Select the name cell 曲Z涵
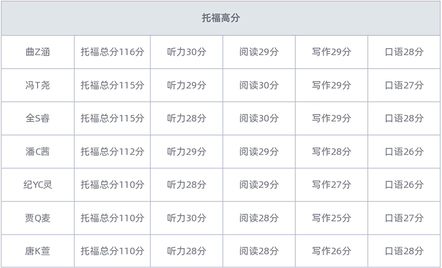Image resolution: width=442 pixels, height=268 pixels. click(x=38, y=52)
